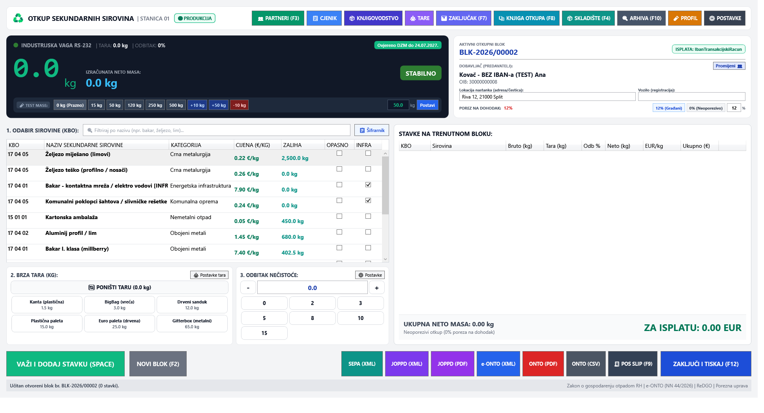Focus the material filter search field

[x=216, y=130]
